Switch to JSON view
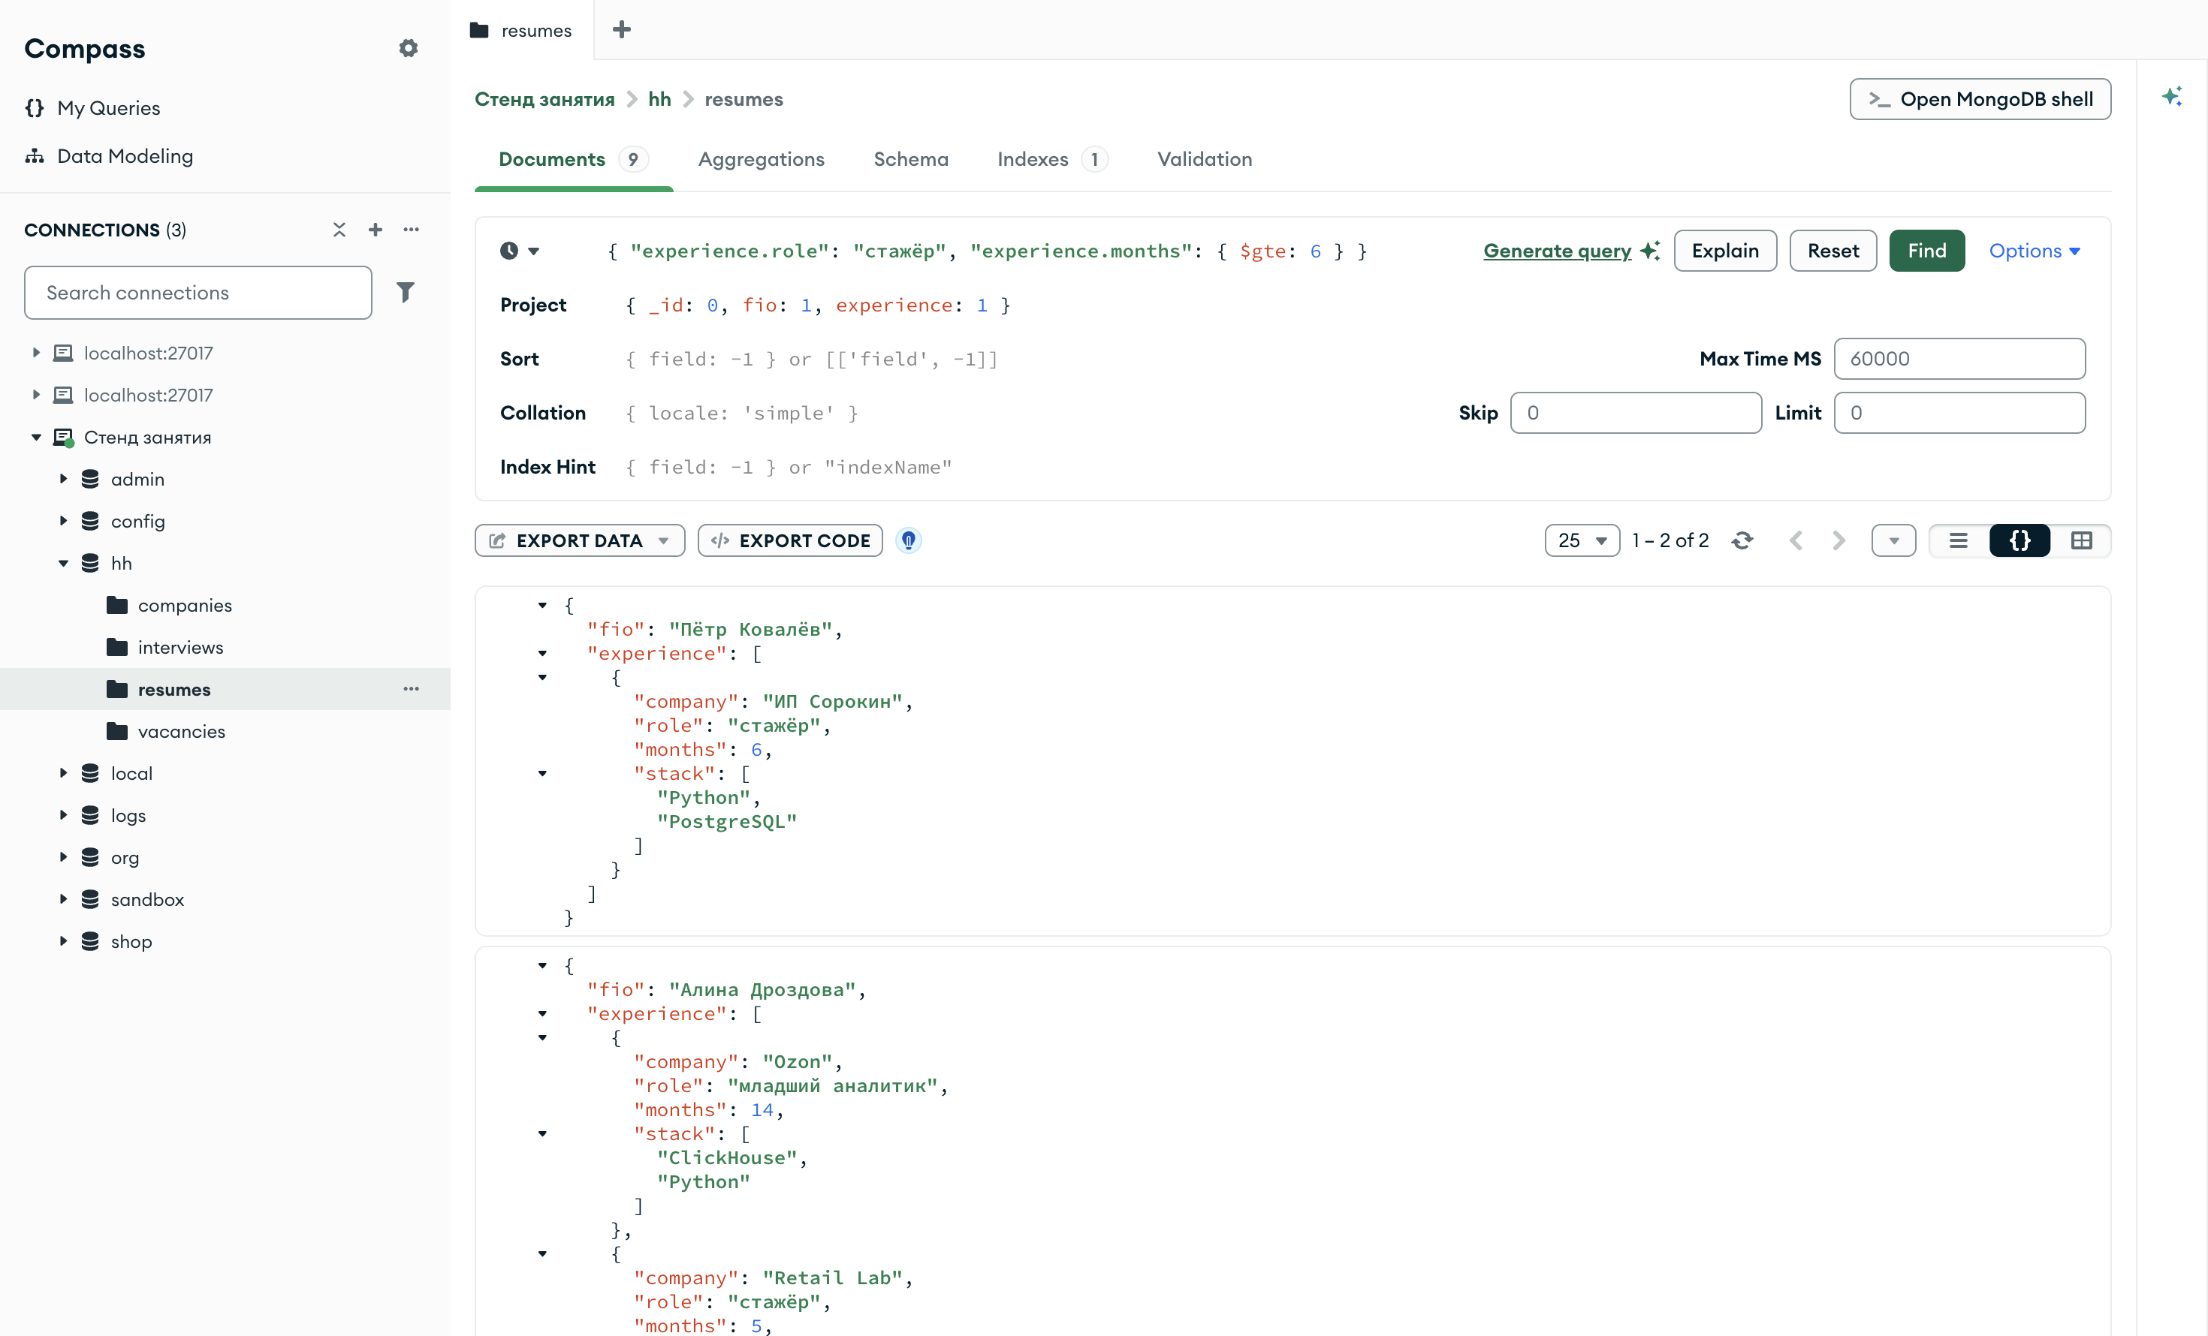The image size is (2208, 1336). coord(2019,540)
